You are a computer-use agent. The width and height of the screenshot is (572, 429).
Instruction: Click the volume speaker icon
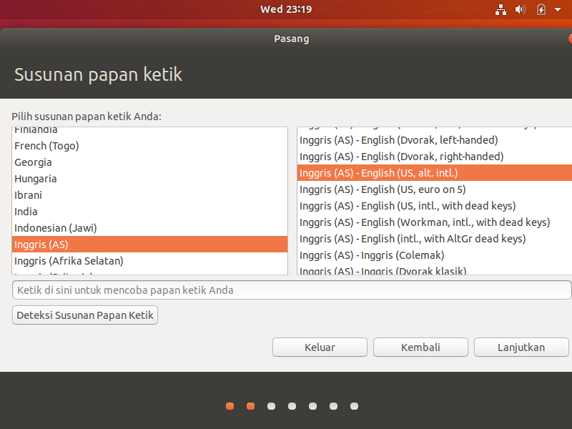coord(521,9)
